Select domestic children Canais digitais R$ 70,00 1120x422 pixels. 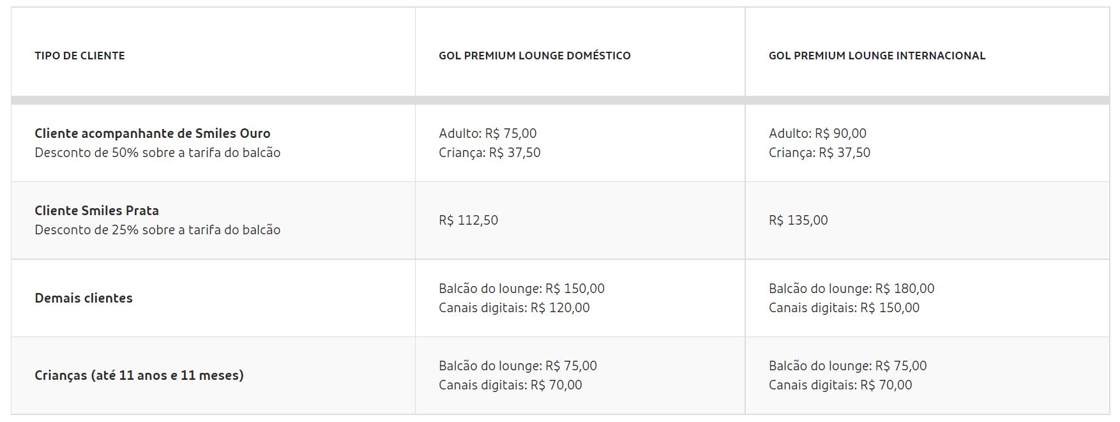click(x=510, y=385)
